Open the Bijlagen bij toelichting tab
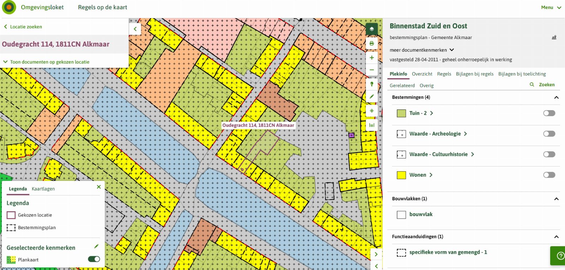Image resolution: width=565 pixels, height=270 pixels. pyautogui.click(x=522, y=74)
